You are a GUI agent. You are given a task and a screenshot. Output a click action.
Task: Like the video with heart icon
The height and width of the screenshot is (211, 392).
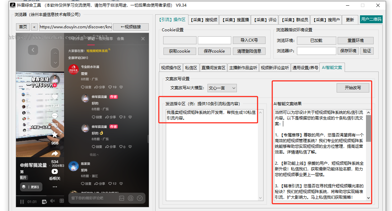pyautogui.click(x=55, y=97)
